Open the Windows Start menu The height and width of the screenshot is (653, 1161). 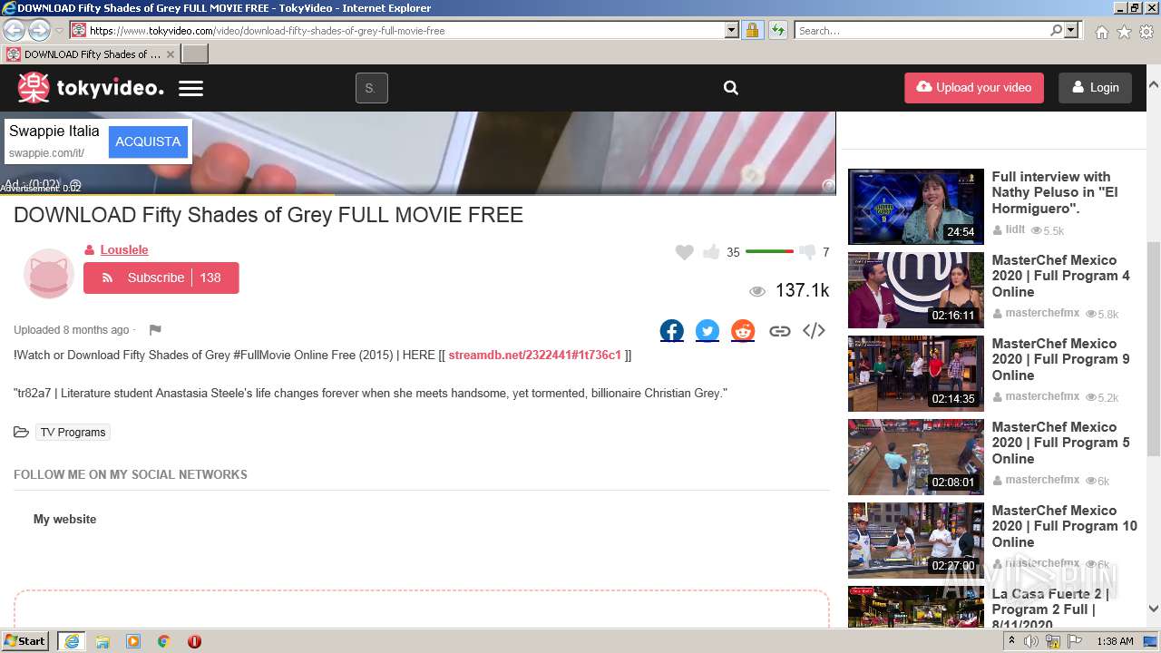click(x=25, y=640)
